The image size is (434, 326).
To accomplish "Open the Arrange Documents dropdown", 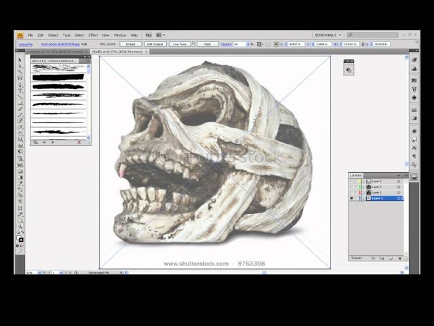I will point(161,35).
